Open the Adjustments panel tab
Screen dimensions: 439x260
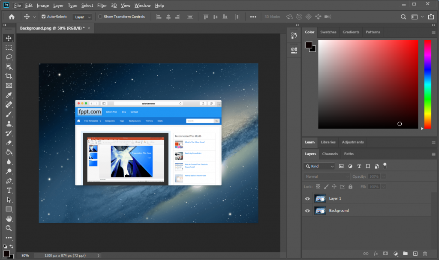352,142
